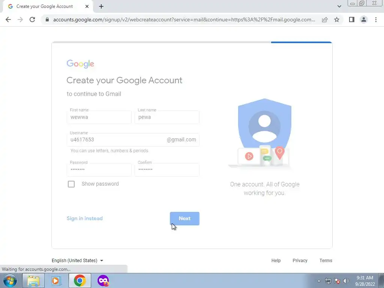The image size is (384, 288).
Task: Click the padlock site info icon
Action: tap(47, 19)
